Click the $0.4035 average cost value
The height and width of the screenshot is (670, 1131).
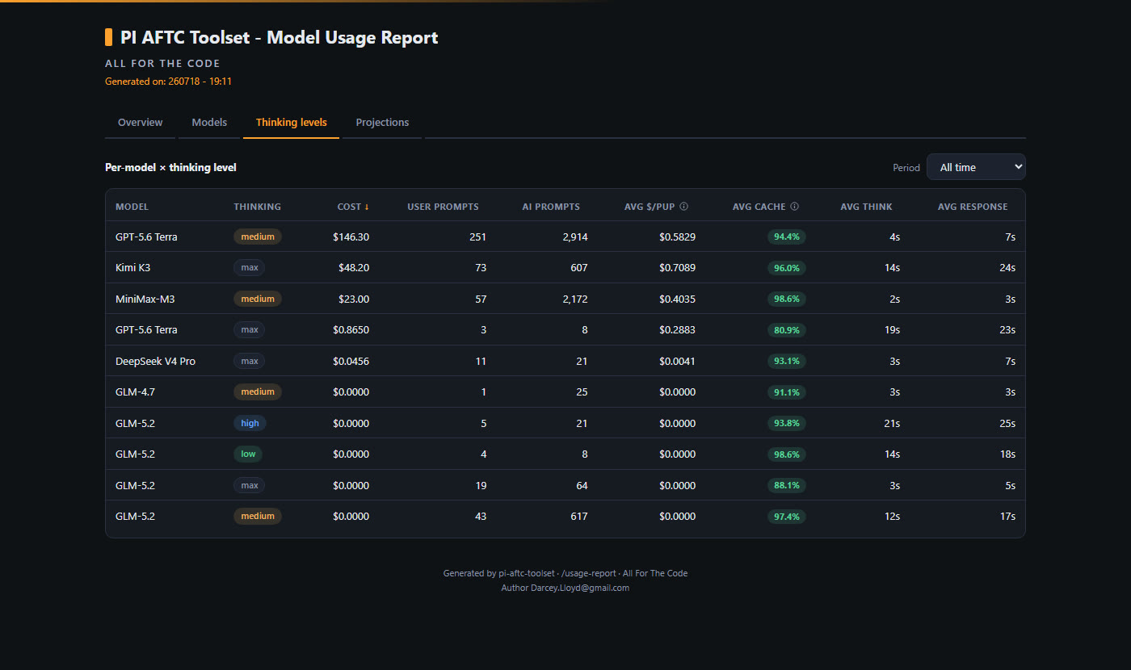pos(677,299)
